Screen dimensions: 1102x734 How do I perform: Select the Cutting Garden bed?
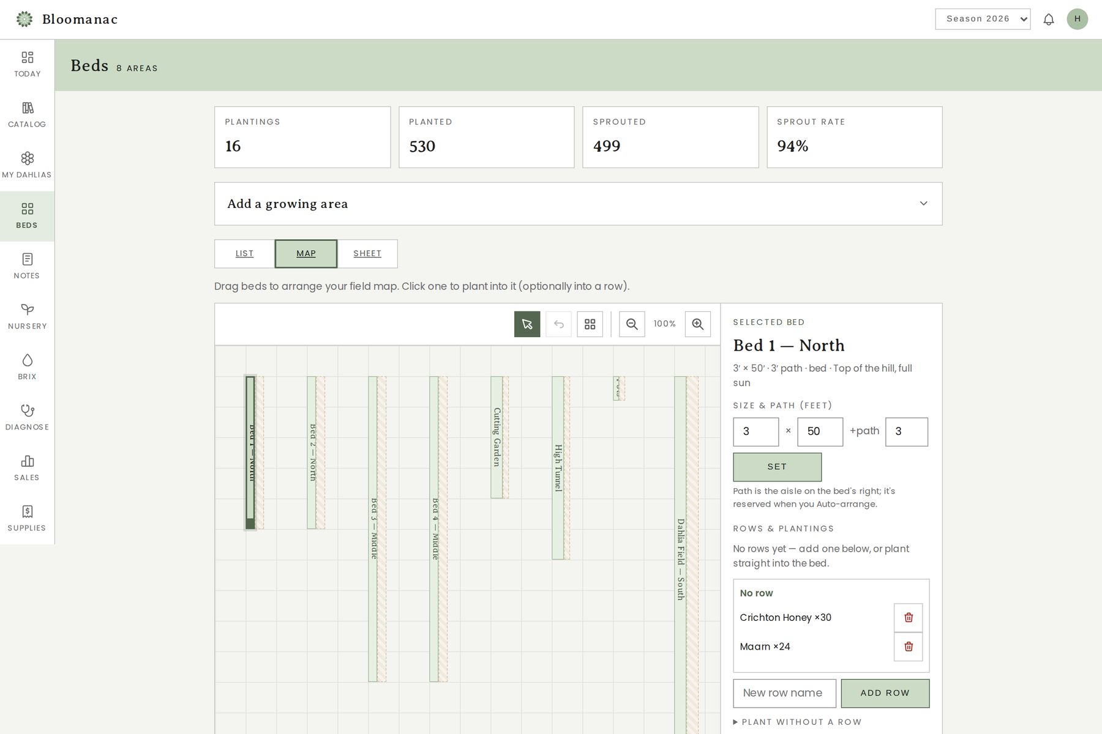pyautogui.click(x=497, y=437)
